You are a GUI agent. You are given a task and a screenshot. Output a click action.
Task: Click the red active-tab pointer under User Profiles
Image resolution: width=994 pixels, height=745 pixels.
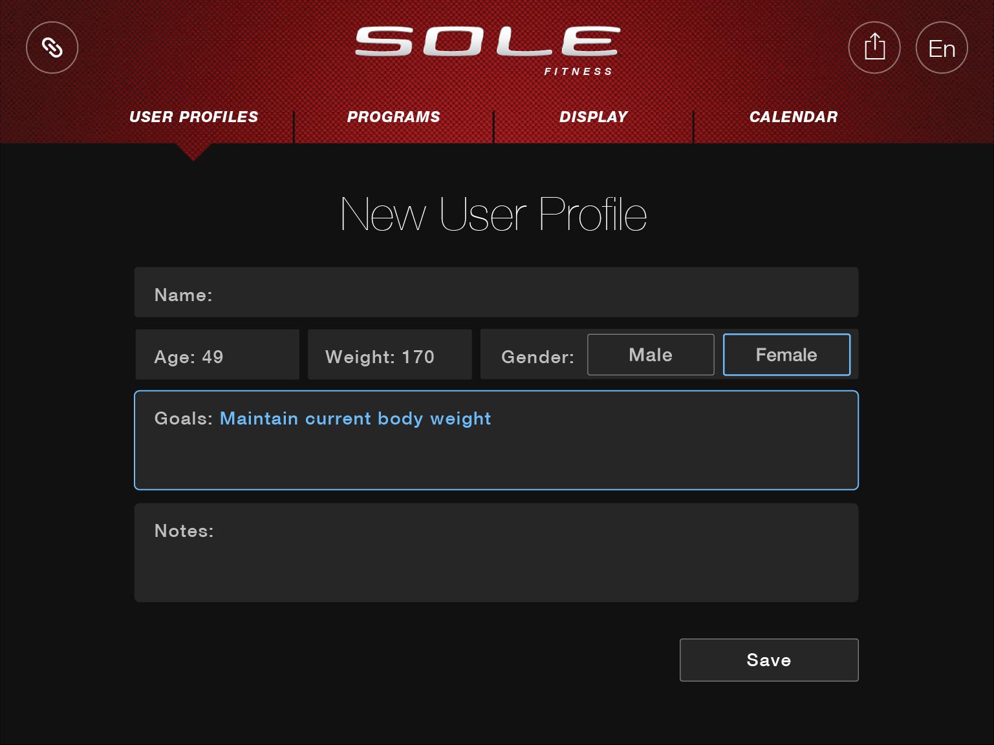coord(193,152)
